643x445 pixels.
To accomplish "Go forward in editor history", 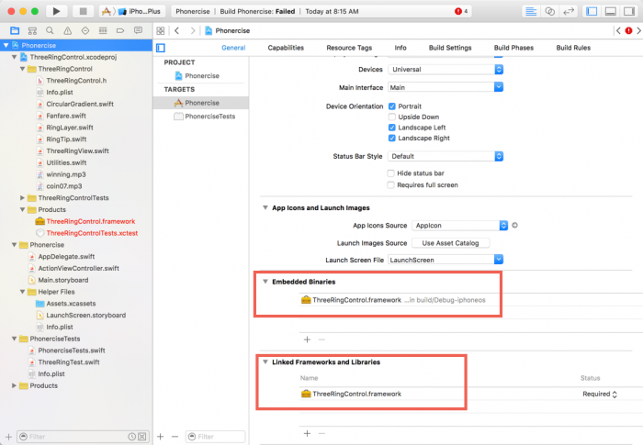I will point(192,30).
